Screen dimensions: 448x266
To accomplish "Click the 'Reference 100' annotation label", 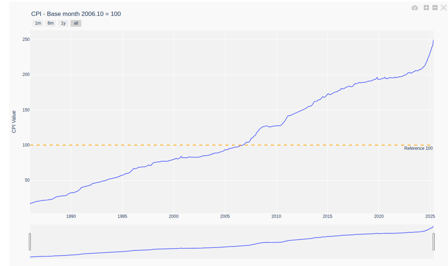I will (x=418, y=148).
